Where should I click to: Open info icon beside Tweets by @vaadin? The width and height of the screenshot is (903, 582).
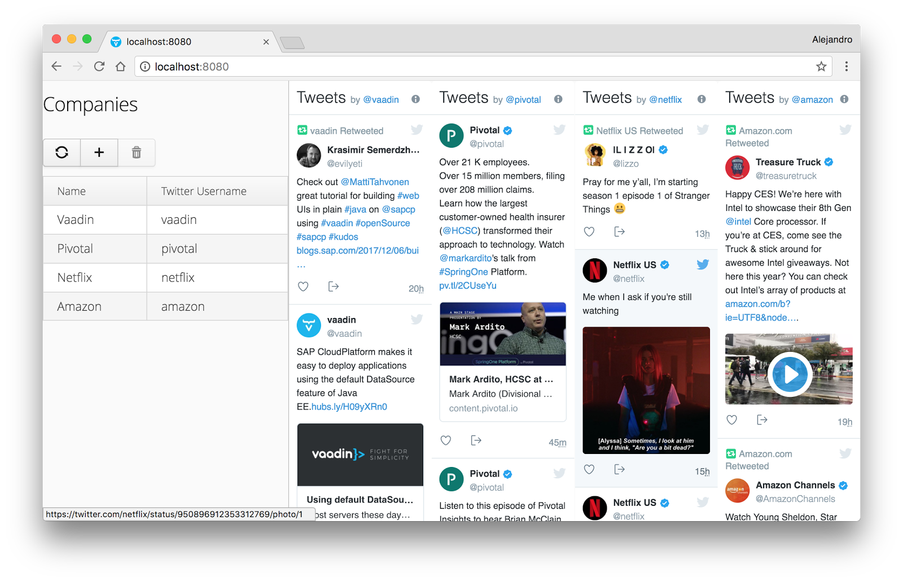tap(415, 99)
